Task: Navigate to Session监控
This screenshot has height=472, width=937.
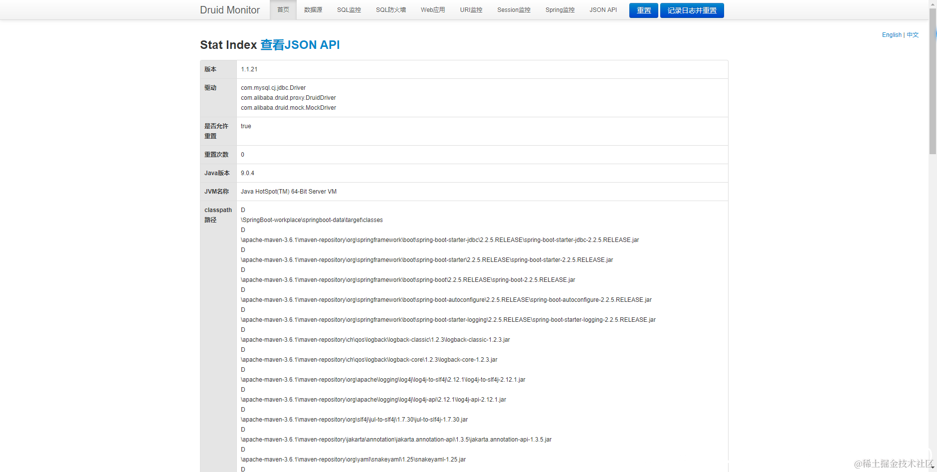Action: point(514,10)
